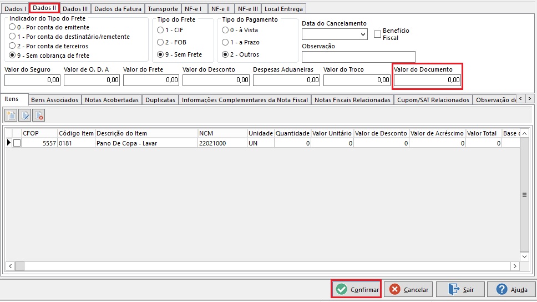Viewport: 537px width, 302px height.
Task: Choose freight type 9 - Sem Frete
Action: (x=160, y=54)
